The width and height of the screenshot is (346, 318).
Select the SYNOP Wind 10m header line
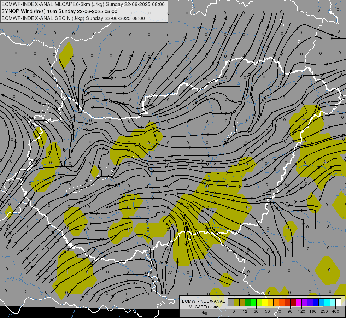click(59, 11)
